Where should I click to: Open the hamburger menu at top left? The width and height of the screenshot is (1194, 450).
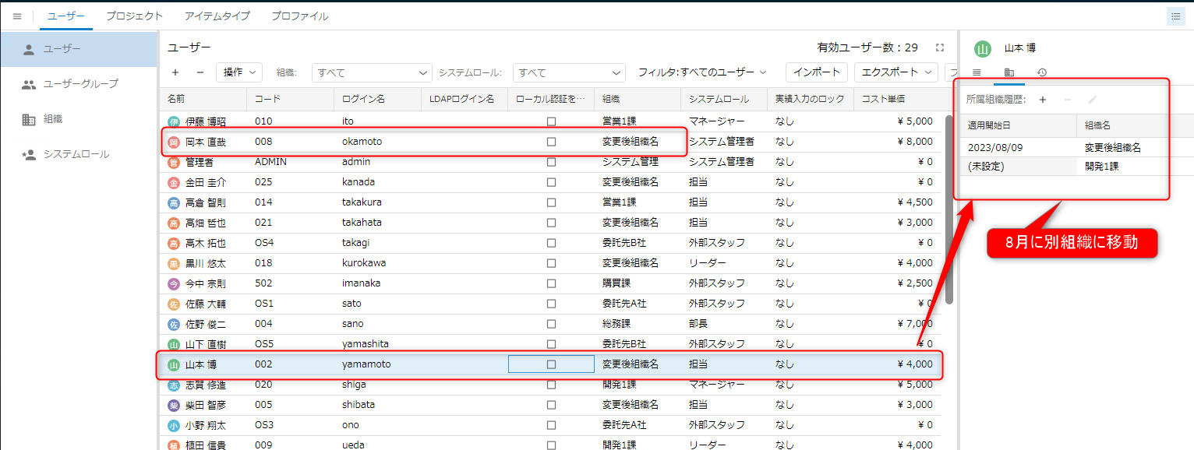[17, 16]
